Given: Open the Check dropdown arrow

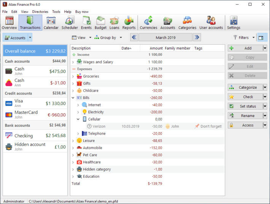Looking at the screenshot, I should click(265, 97).
